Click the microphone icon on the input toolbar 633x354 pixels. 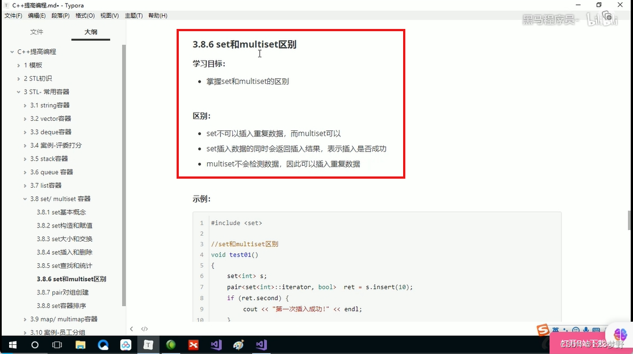pos(586,330)
